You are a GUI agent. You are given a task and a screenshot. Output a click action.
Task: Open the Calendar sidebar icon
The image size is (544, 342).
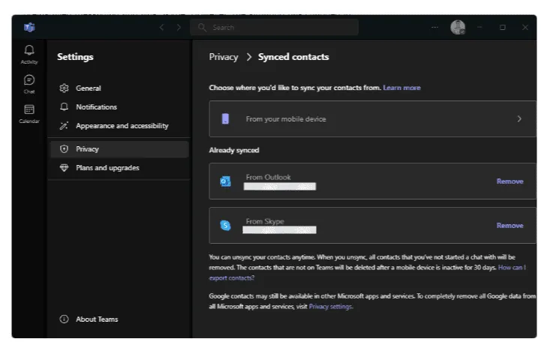point(29,111)
